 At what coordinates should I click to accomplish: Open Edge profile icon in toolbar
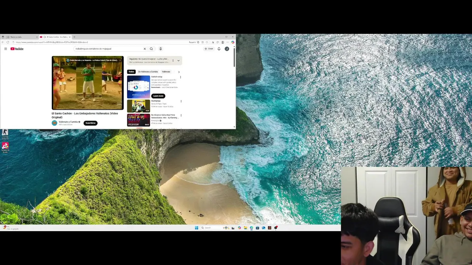[x=222, y=42]
